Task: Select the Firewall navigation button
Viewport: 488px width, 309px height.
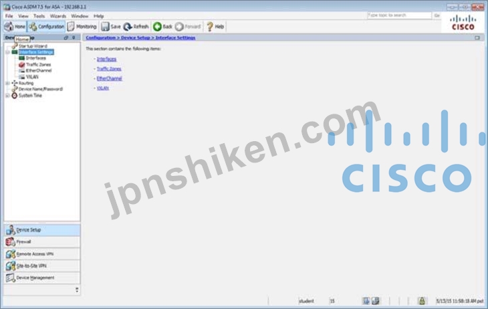Action: (x=42, y=241)
